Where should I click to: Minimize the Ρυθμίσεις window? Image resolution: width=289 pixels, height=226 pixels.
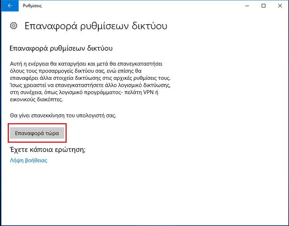click(247, 6)
